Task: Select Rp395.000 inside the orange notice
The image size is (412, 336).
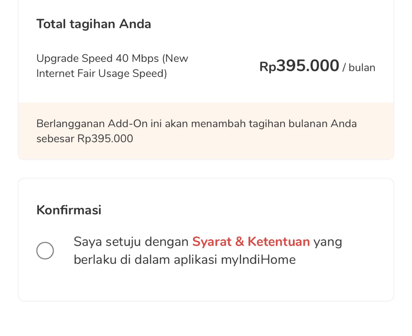Action: click(x=109, y=138)
